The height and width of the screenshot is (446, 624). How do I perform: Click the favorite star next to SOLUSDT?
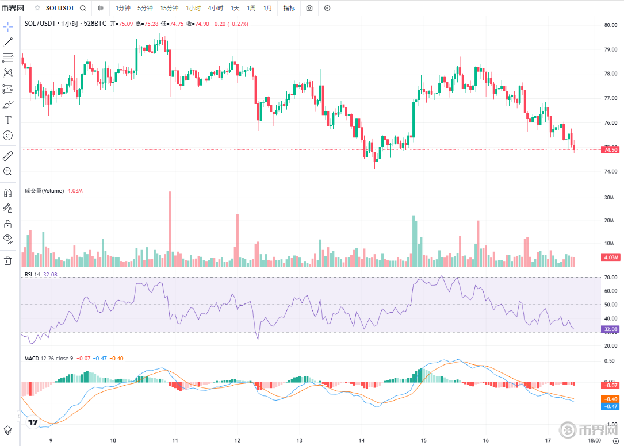(37, 8)
